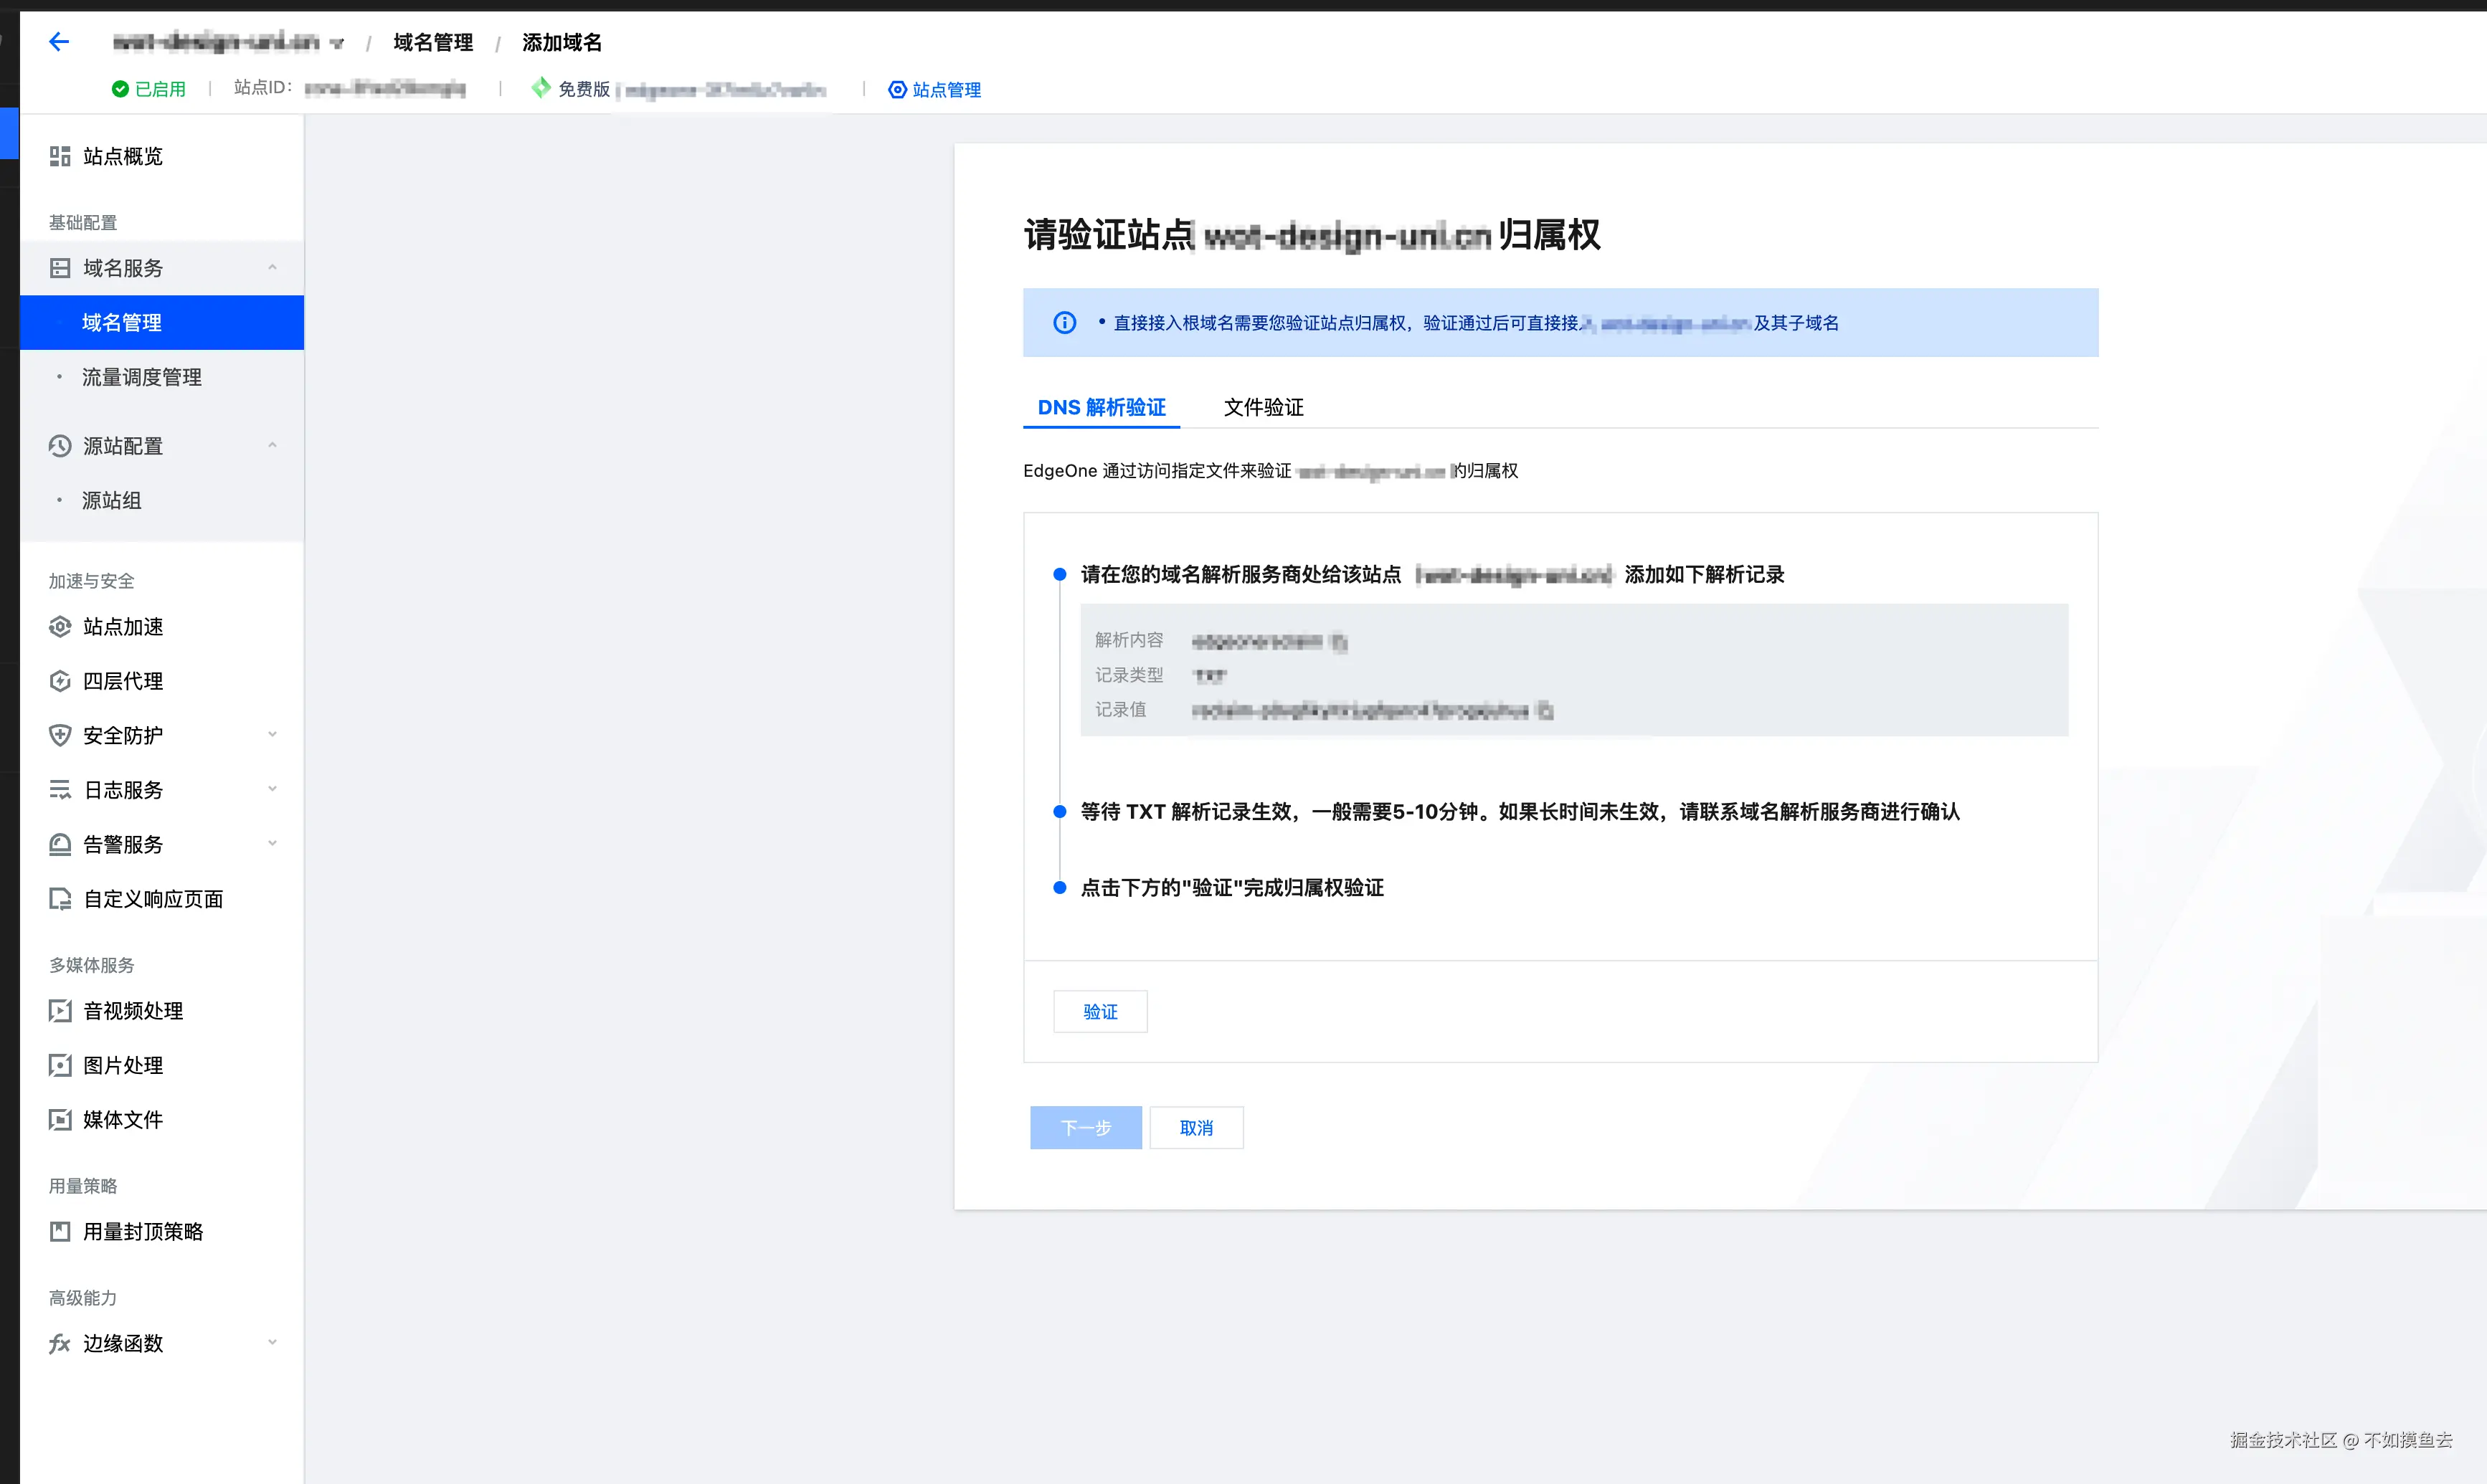Click the usage cap policy icon

click(x=60, y=1232)
